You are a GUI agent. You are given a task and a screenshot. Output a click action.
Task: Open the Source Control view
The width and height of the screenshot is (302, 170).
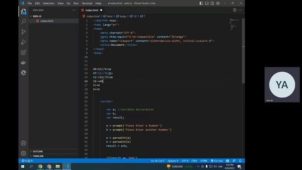pos(24,32)
